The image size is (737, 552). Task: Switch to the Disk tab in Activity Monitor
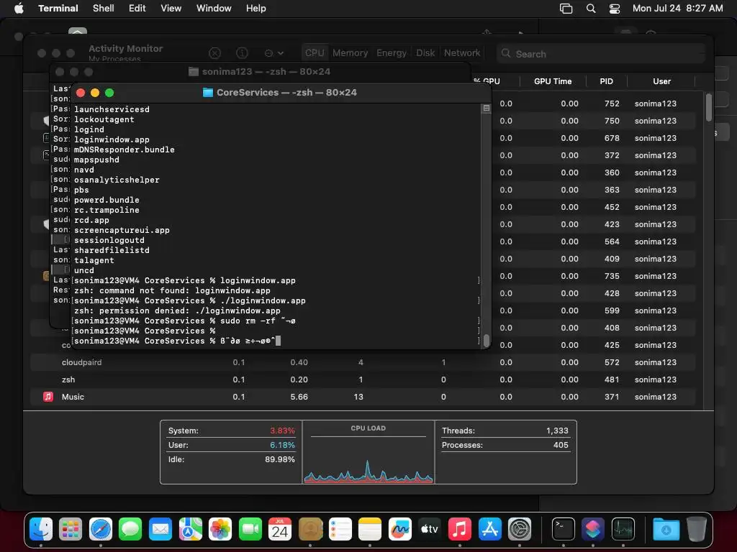click(425, 53)
